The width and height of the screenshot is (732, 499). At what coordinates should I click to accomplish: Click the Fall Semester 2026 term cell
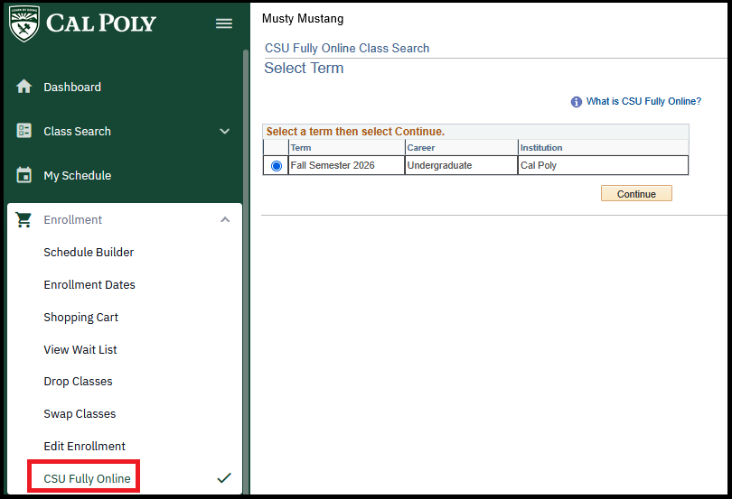point(346,165)
